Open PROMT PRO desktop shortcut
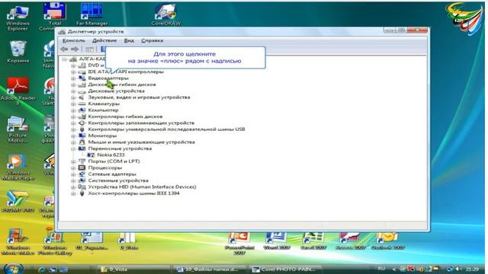 pos(18,202)
